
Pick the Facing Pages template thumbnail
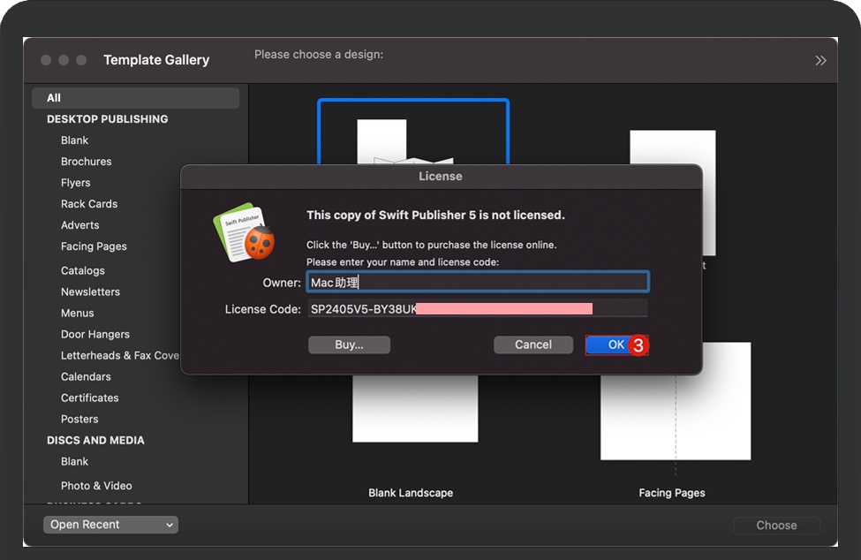pyautogui.click(x=676, y=402)
